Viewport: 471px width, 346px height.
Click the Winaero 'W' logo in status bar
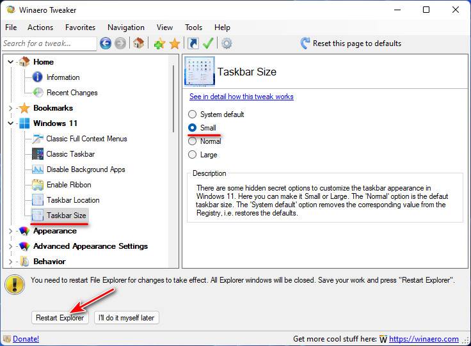click(x=383, y=339)
